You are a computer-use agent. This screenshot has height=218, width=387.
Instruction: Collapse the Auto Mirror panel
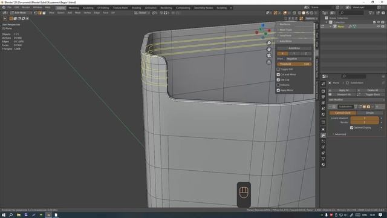(286, 41)
